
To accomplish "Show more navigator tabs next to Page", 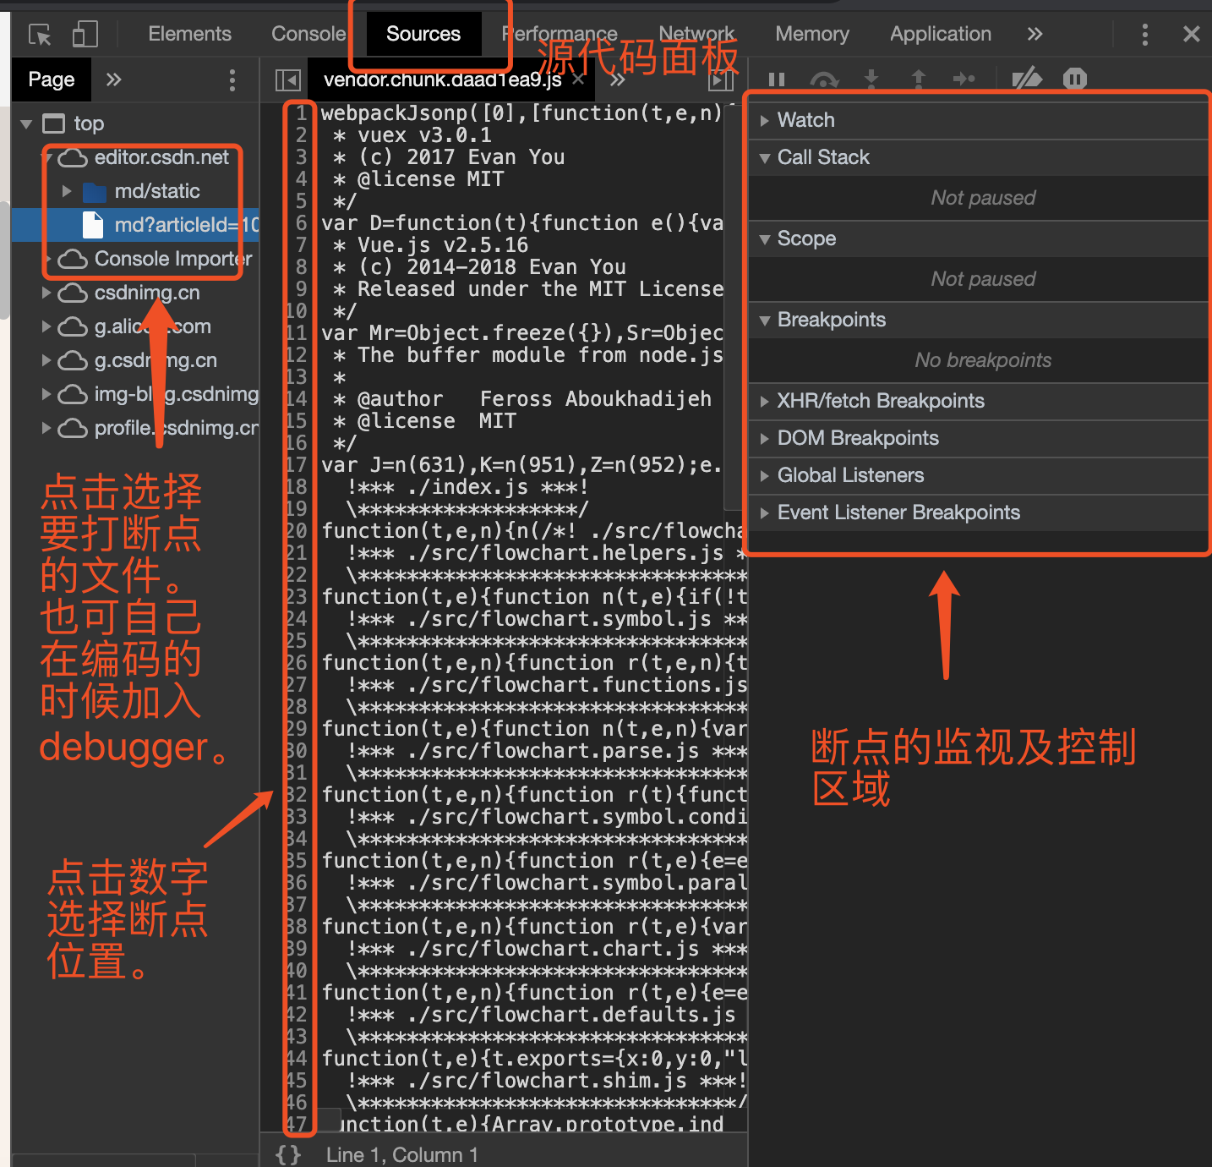I will pos(113,79).
